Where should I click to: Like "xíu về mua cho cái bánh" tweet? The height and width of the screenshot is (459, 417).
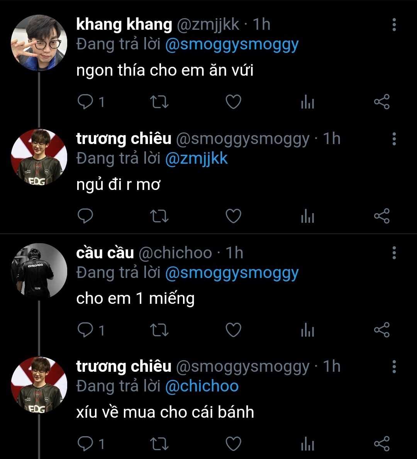(x=233, y=444)
